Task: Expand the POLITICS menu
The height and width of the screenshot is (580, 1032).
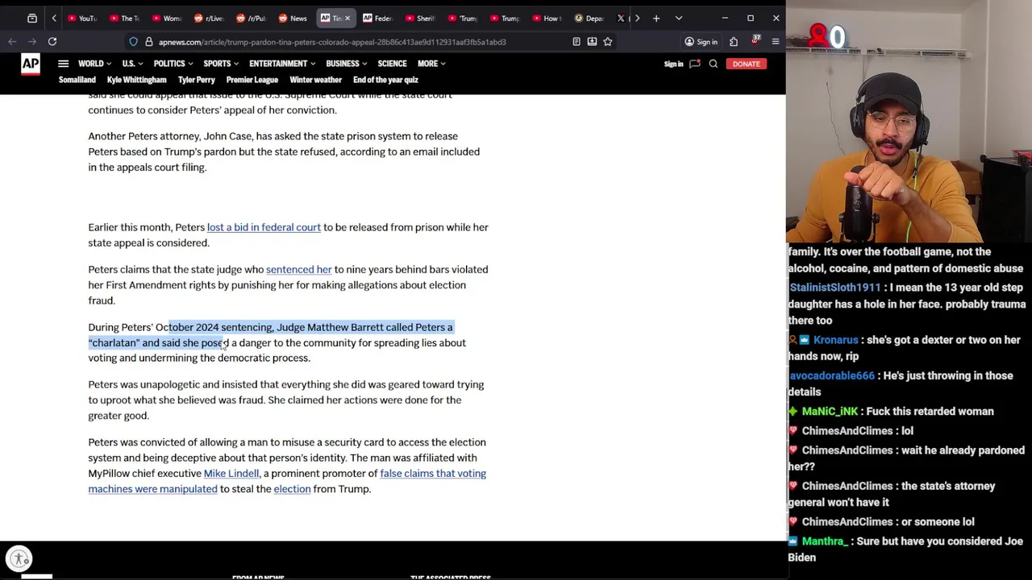Action: point(173,64)
